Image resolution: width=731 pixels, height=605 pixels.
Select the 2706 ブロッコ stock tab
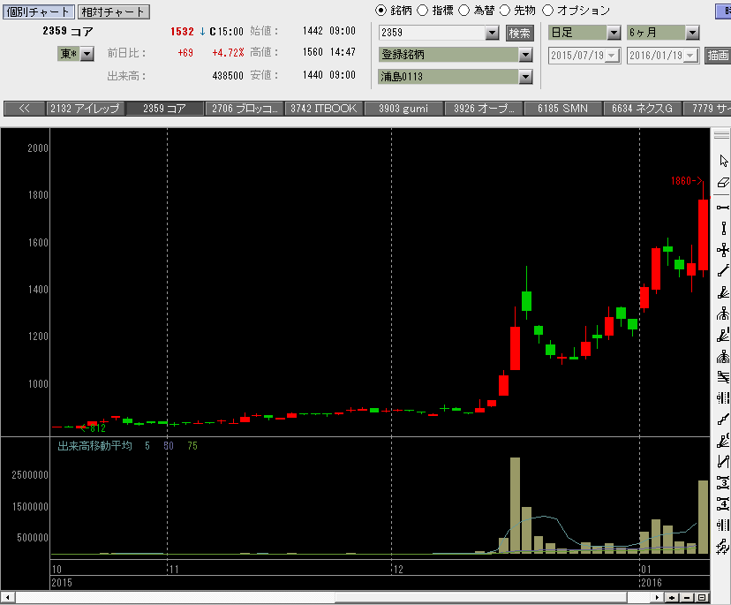coord(245,109)
